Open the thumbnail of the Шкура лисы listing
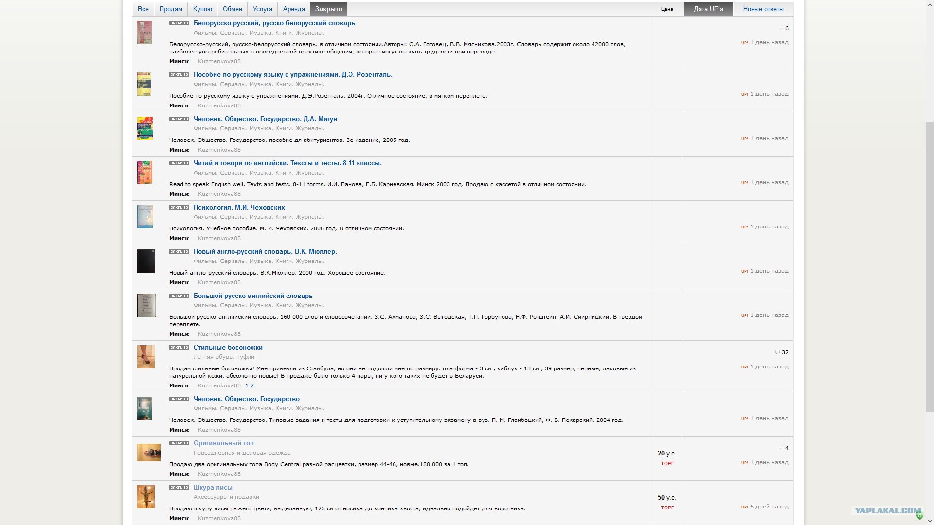Image resolution: width=934 pixels, height=525 pixels. 145,497
